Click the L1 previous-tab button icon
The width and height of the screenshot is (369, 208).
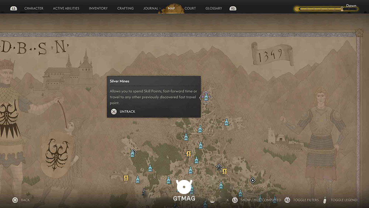(14, 8)
